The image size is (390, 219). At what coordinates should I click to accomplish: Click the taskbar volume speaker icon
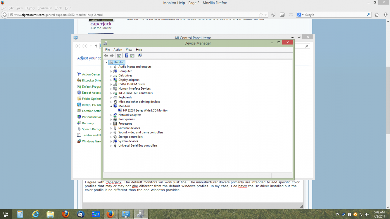click(367, 214)
